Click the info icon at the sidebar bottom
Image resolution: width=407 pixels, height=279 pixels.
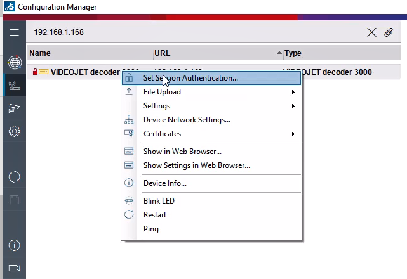tap(13, 245)
